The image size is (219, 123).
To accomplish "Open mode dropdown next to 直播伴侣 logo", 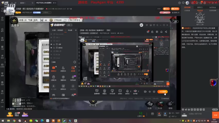I will point(70,25).
